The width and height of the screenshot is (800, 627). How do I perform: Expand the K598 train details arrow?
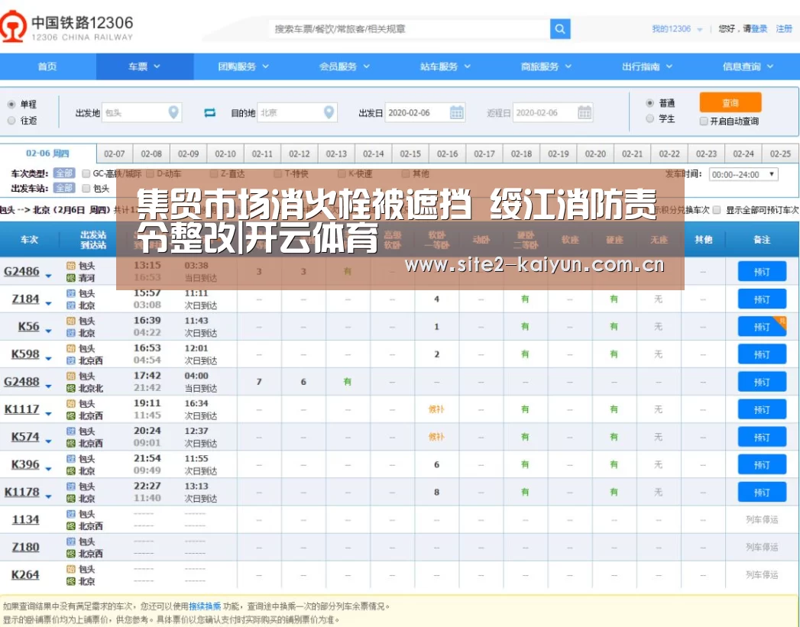tap(48, 358)
